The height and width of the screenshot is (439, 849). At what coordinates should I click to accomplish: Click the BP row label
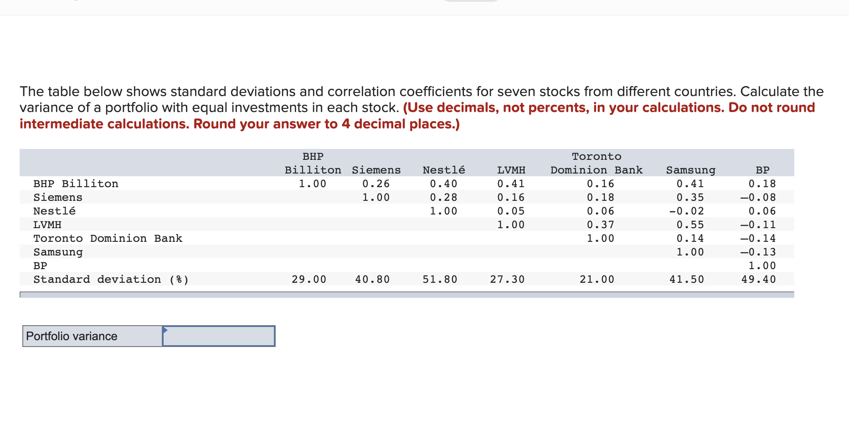tap(40, 265)
